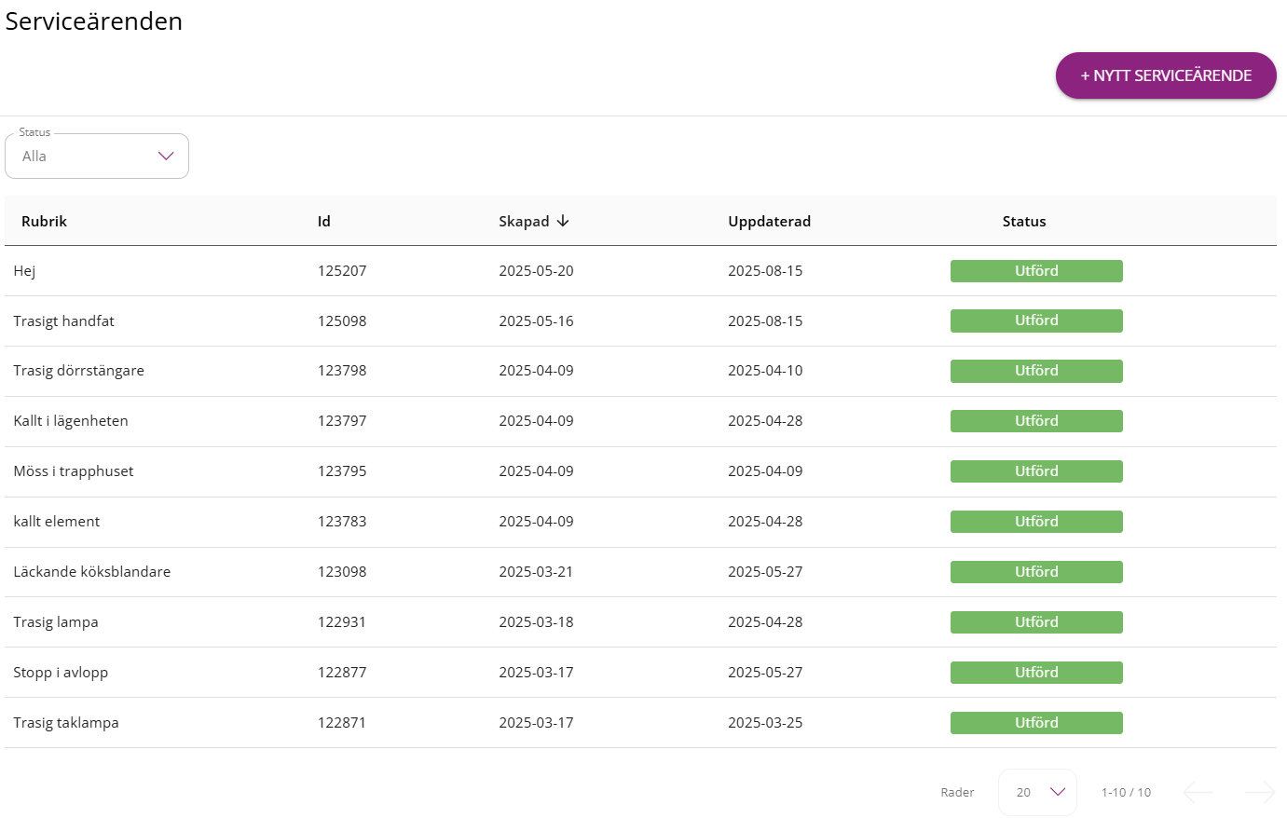The width and height of the screenshot is (1287, 818).
Task: Go to previous page arrow
Action: click(x=1198, y=792)
